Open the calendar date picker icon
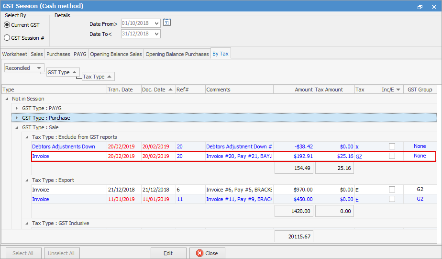The width and height of the screenshot is (442, 259). click(167, 23)
